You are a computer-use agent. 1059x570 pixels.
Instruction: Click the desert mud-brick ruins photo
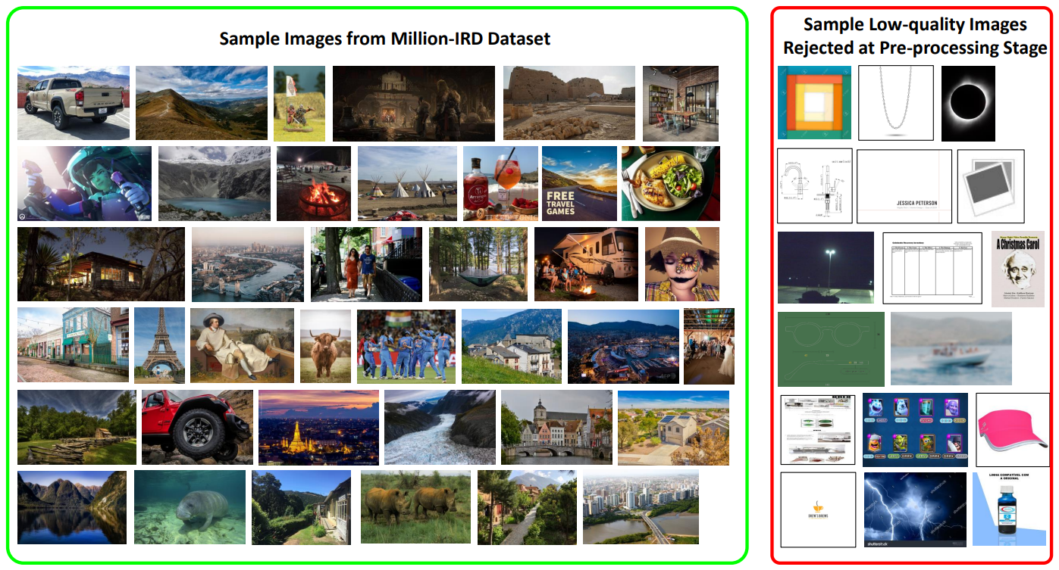[x=569, y=103]
